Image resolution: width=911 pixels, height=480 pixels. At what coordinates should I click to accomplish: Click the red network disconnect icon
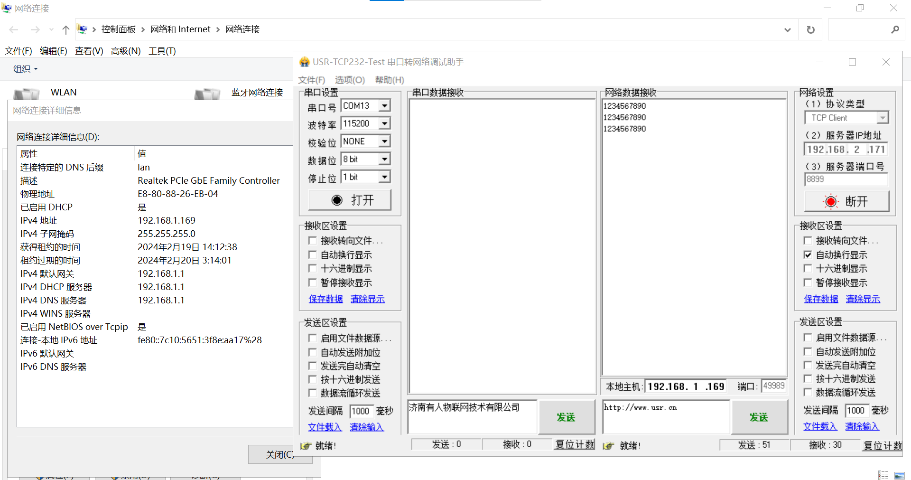[x=830, y=201]
